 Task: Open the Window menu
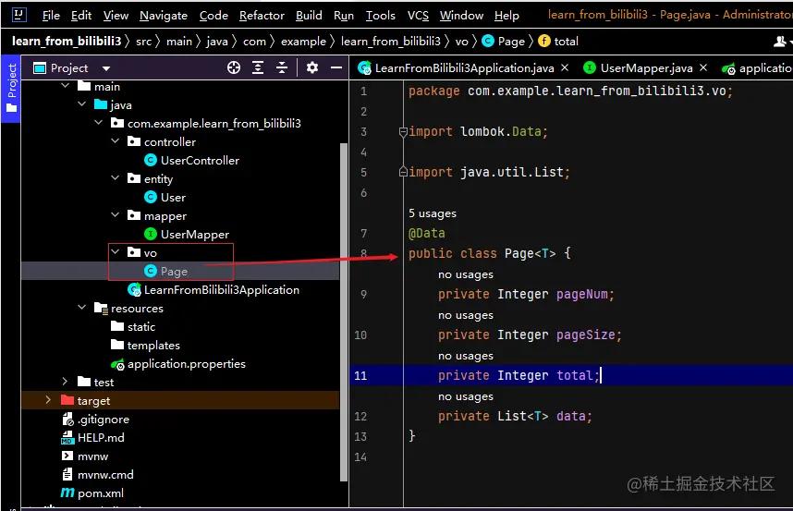pyautogui.click(x=462, y=15)
